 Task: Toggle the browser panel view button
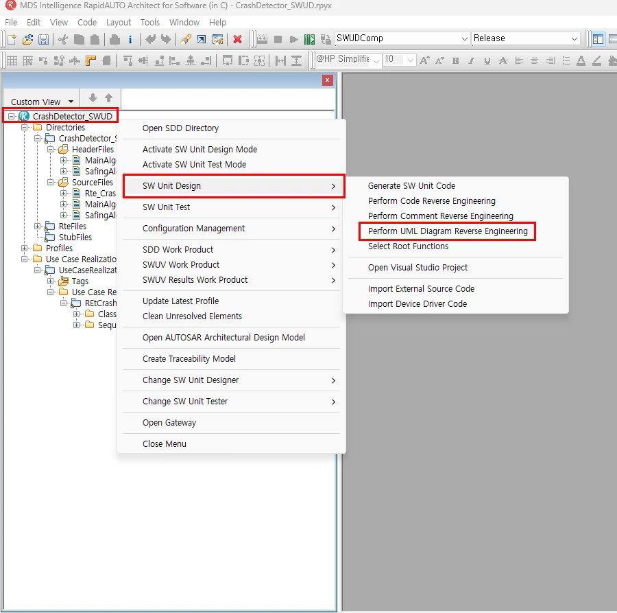[x=598, y=39]
